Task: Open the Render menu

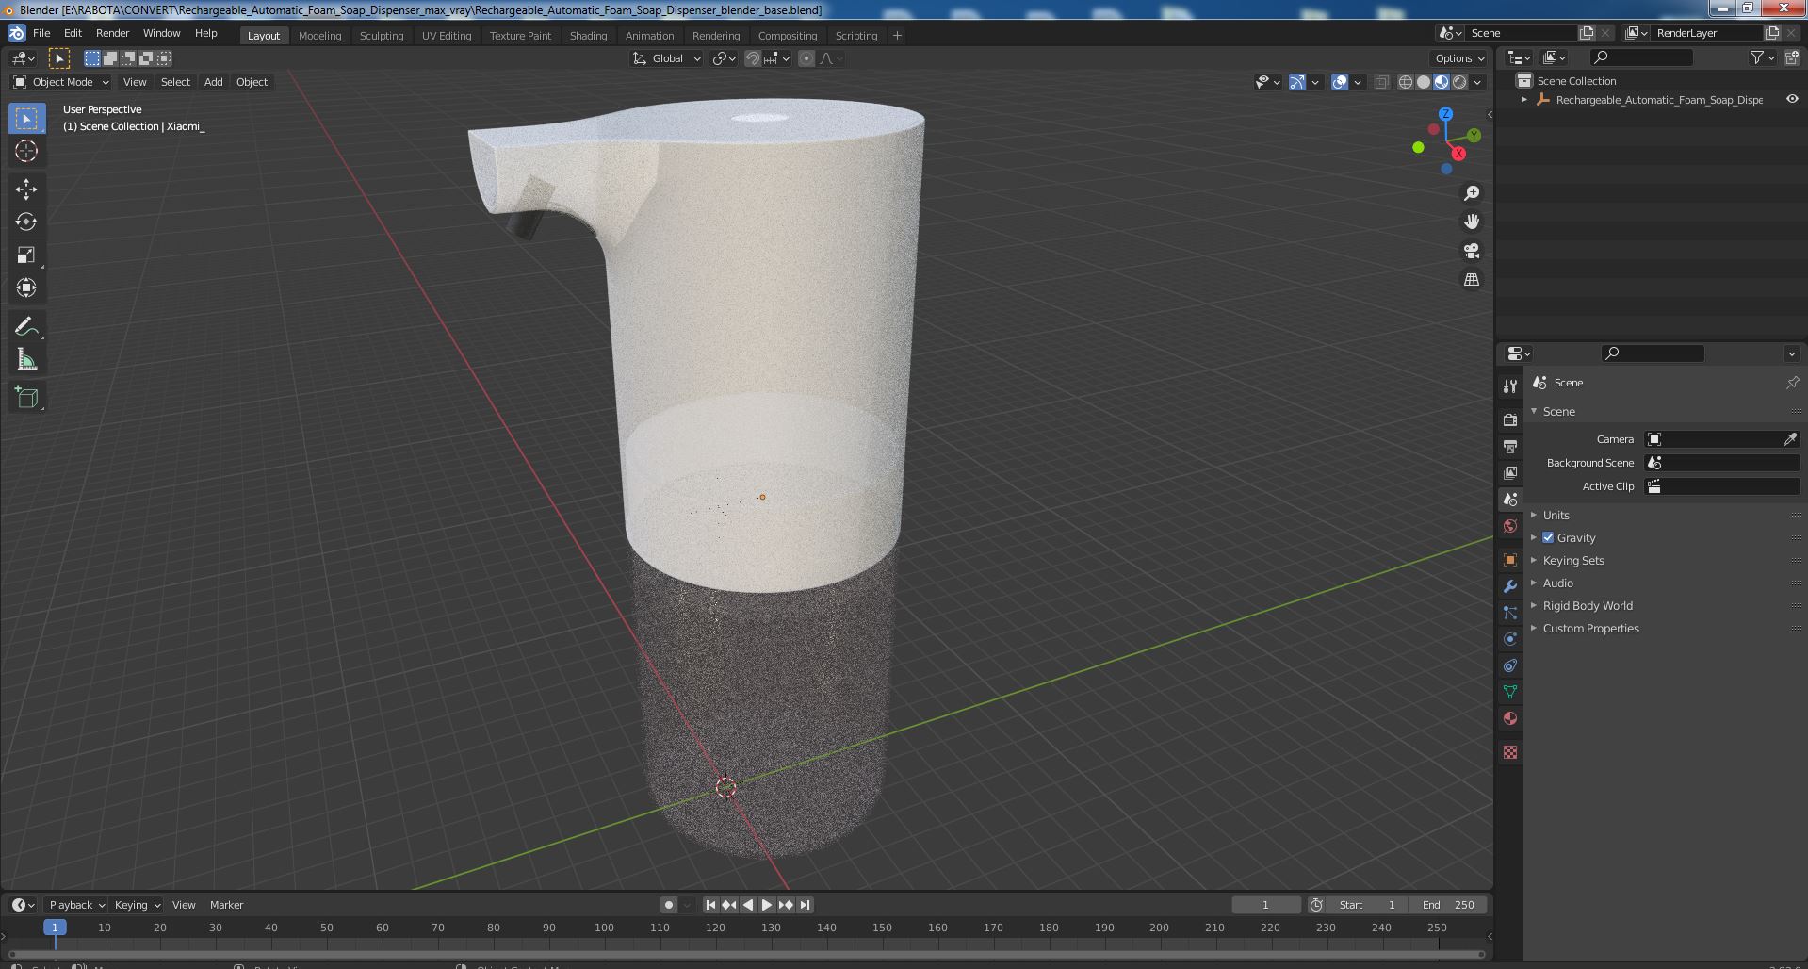Action: click(112, 33)
